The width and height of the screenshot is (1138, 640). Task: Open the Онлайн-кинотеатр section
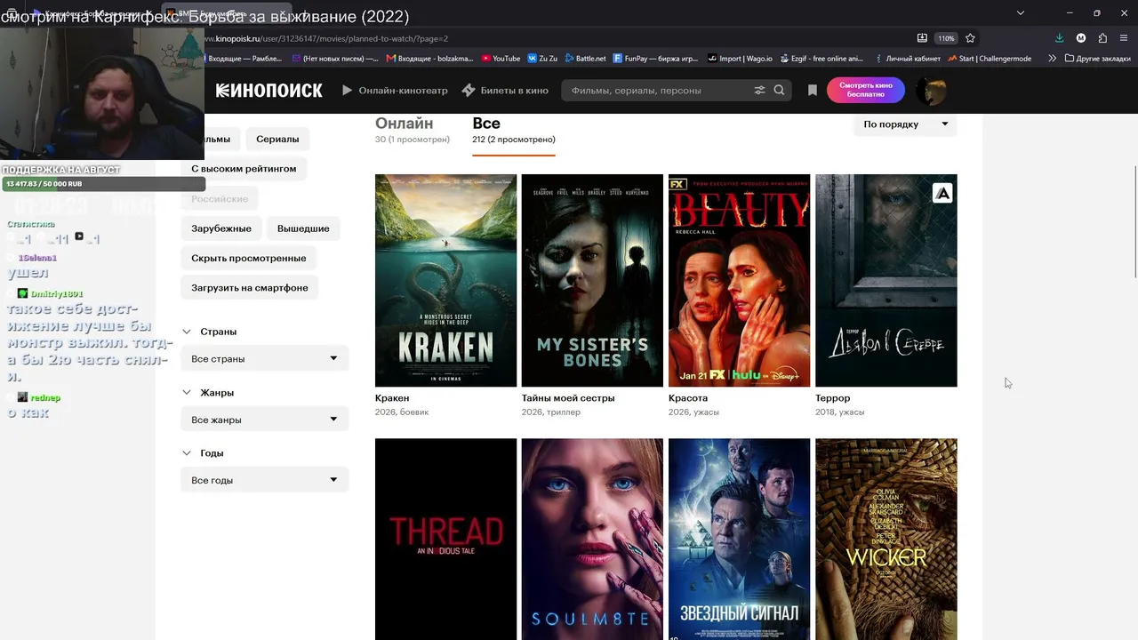pos(395,90)
